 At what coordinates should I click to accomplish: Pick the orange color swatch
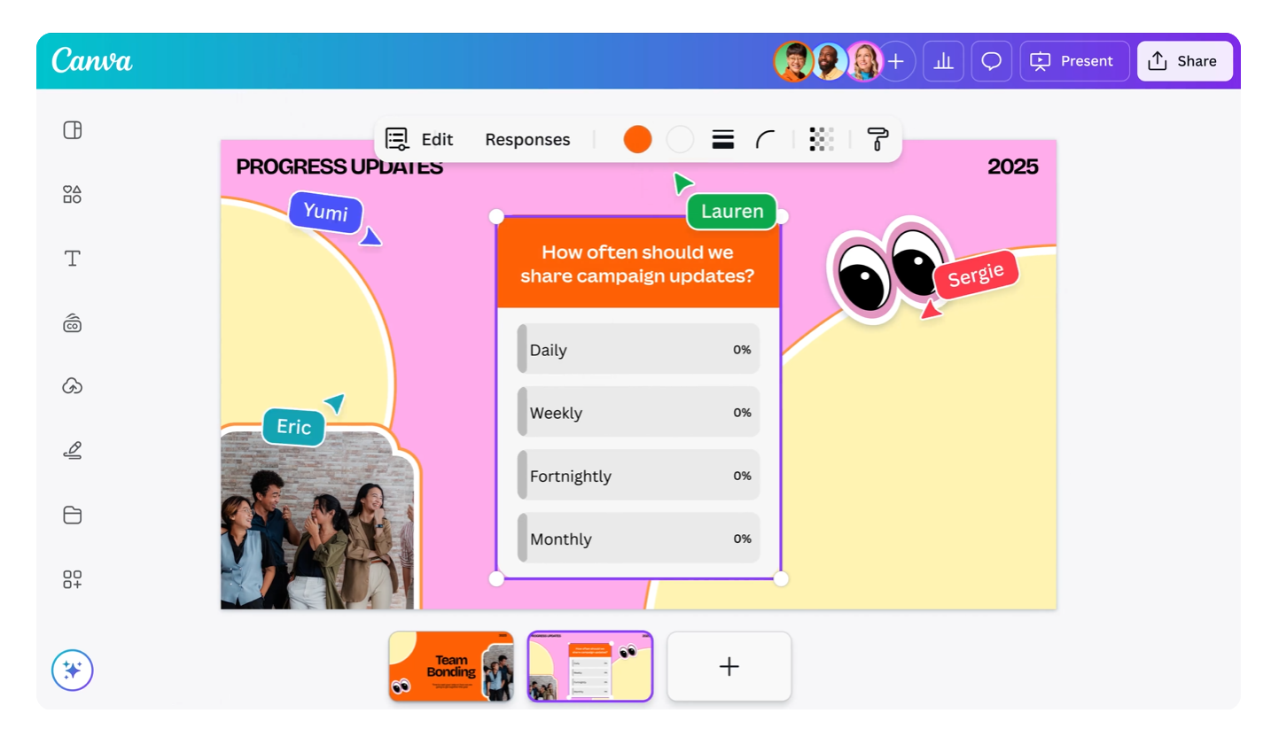(637, 139)
